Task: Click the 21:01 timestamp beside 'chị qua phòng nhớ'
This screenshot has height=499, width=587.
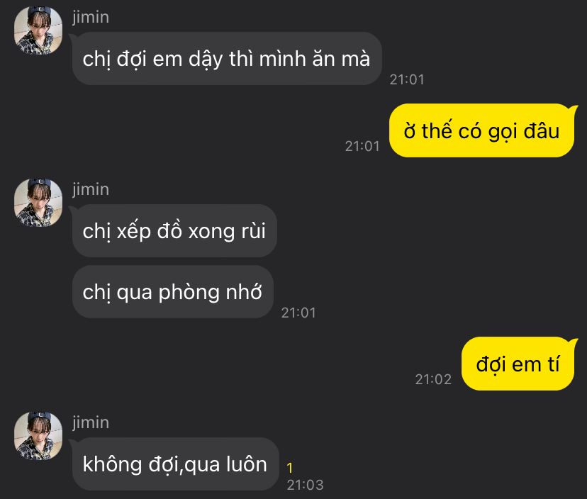Action: [298, 313]
